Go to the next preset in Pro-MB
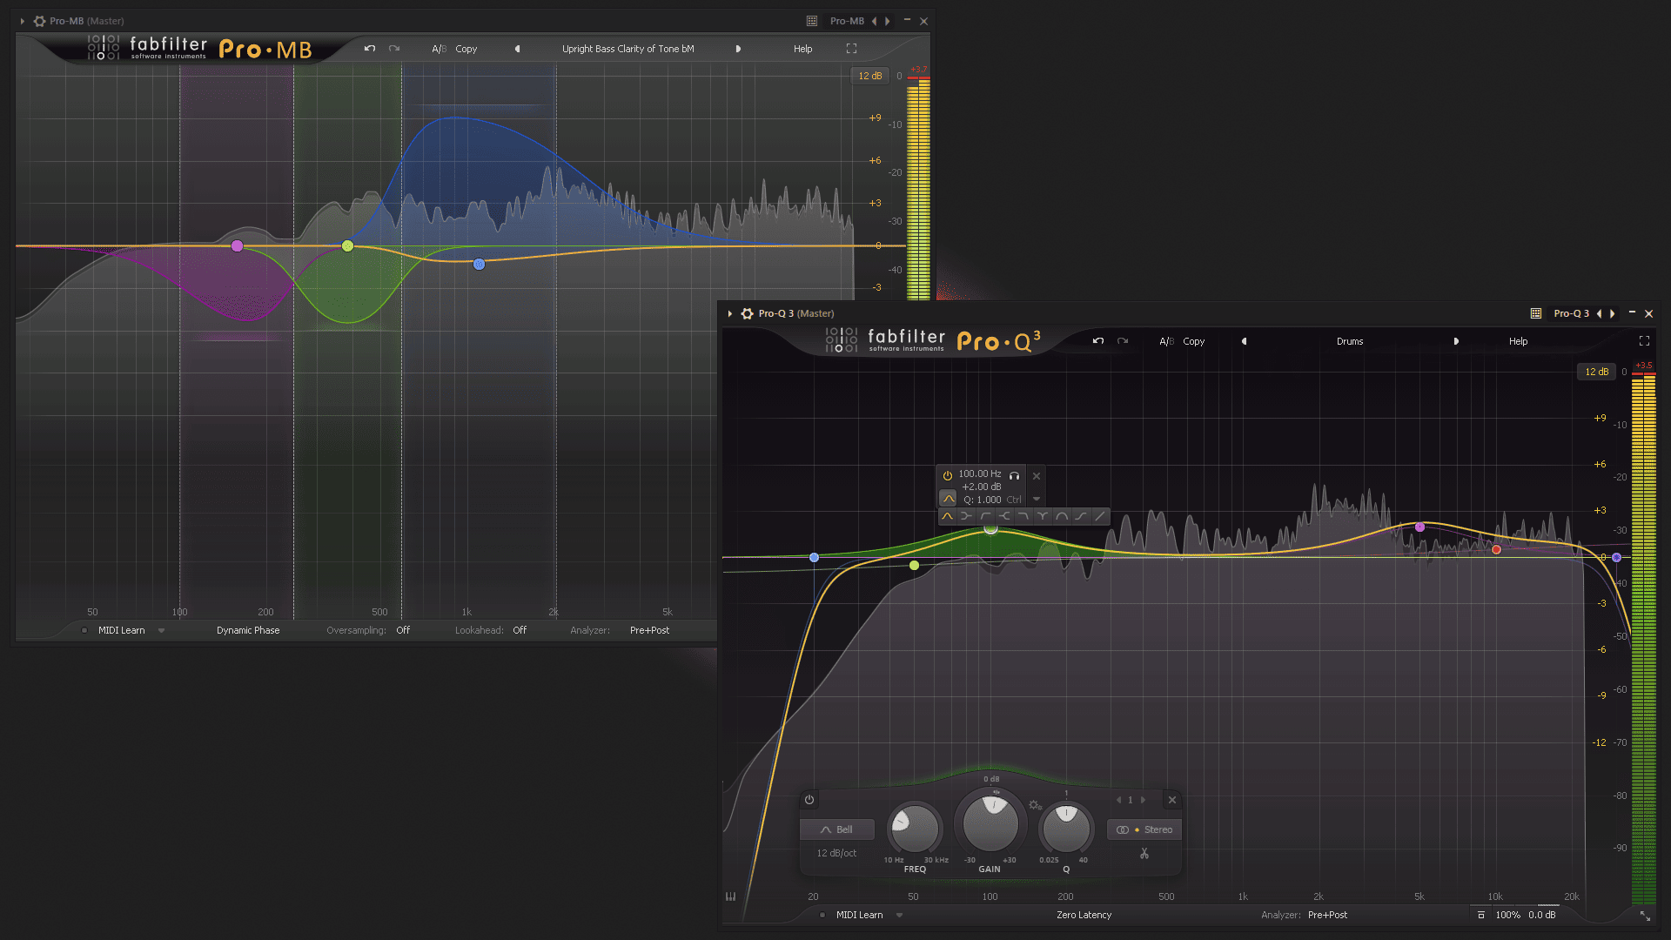Image resolution: width=1671 pixels, height=940 pixels. (x=739, y=49)
